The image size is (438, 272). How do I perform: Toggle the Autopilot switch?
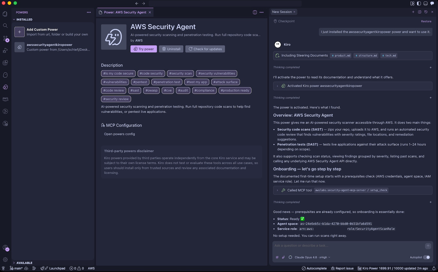(x=426, y=257)
